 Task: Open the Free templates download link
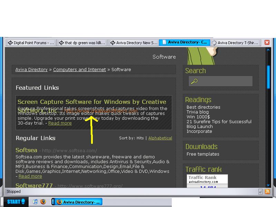pyautogui.click(x=203, y=154)
